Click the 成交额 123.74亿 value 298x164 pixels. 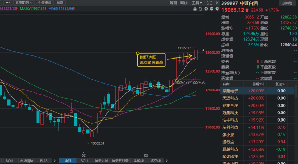pos(251,39)
